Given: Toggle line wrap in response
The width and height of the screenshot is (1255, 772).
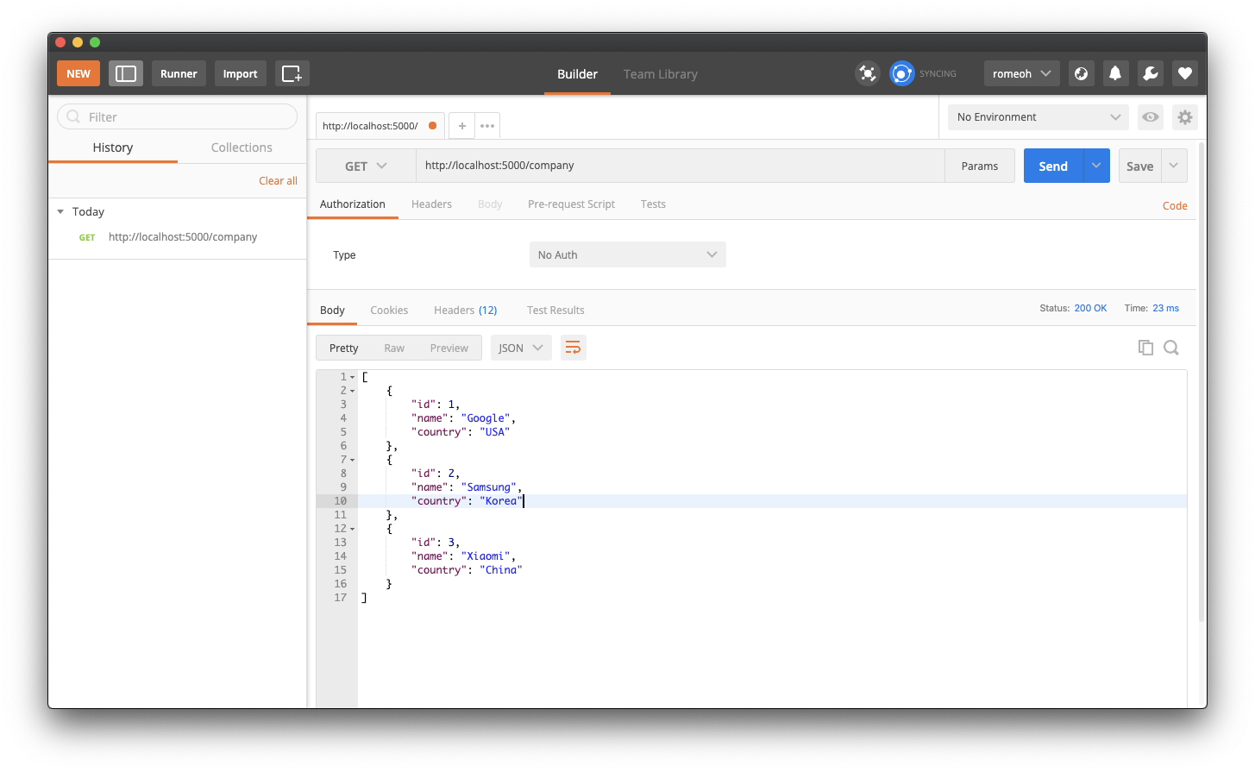Looking at the screenshot, I should coord(573,348).
